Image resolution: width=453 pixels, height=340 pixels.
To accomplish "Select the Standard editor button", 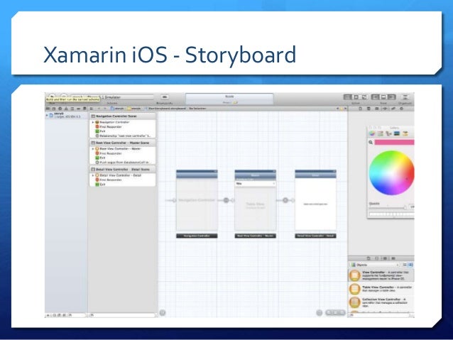I will click(x=347, y=97).
